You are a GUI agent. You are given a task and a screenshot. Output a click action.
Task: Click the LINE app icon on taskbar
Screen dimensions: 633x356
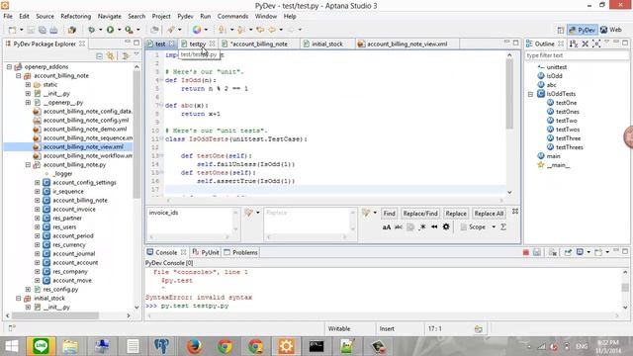pyautogui.click(x=41, y=346)
